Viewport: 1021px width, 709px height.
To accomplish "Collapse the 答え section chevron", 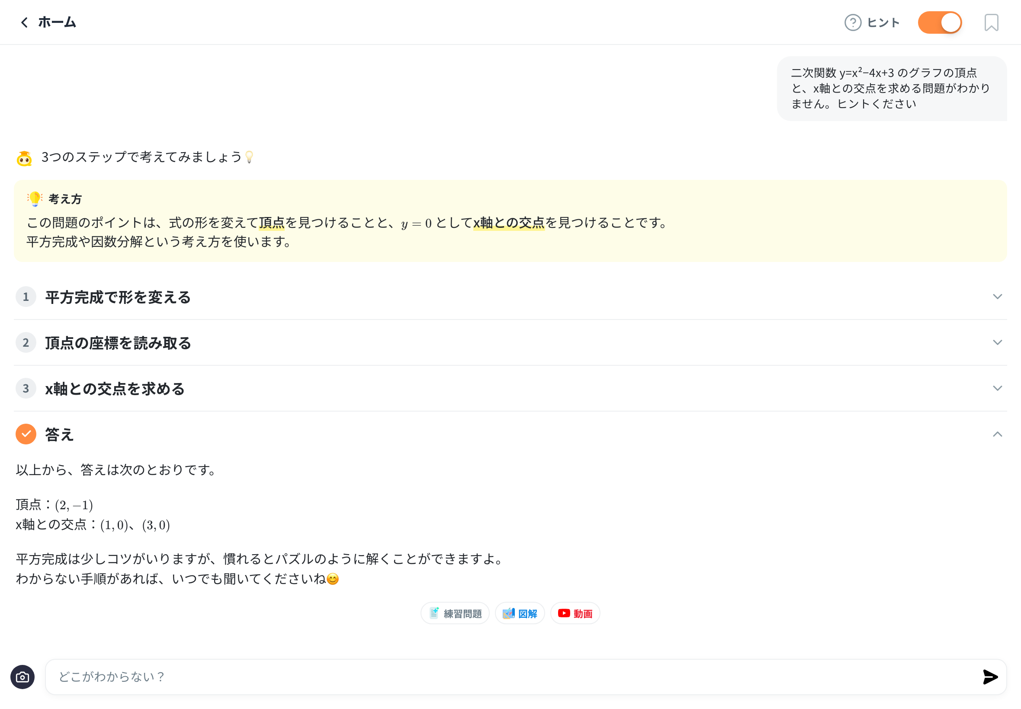I will pyautogui.click(x=997, y=434).
